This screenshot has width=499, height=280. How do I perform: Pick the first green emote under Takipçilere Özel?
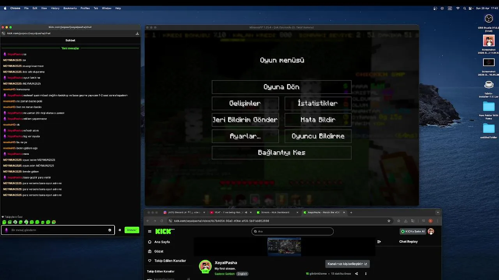pyautogui.click(x=4, y=222)
